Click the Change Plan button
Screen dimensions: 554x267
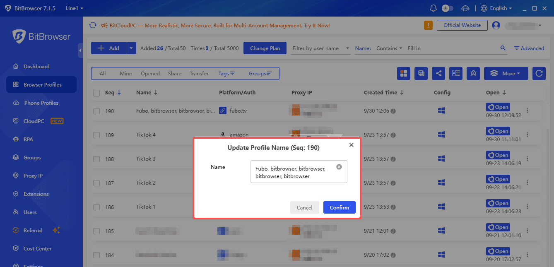pos(265,48)
